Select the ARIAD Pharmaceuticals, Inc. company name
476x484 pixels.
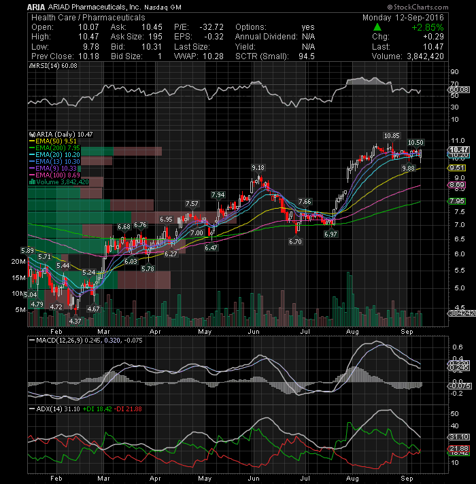94,7
